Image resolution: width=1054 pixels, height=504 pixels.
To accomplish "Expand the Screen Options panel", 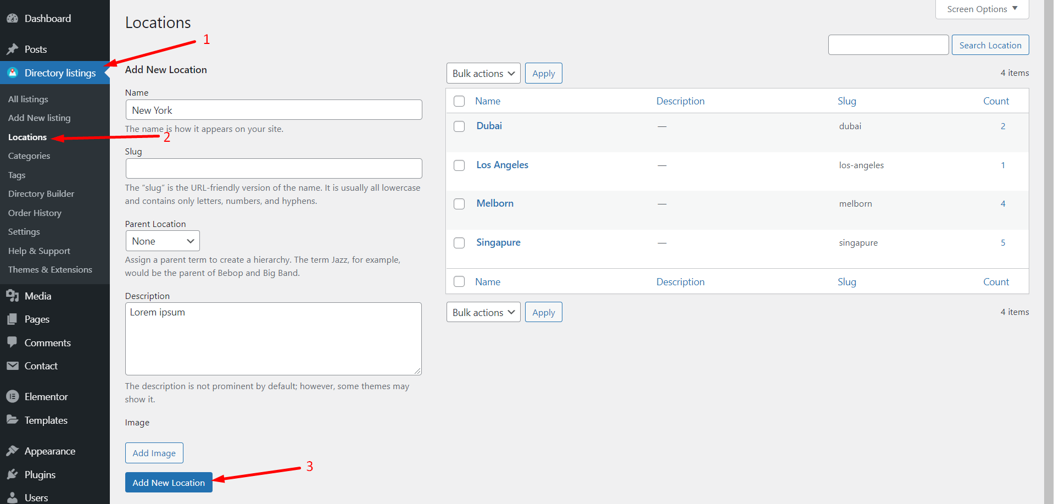I will pos(981,9).
